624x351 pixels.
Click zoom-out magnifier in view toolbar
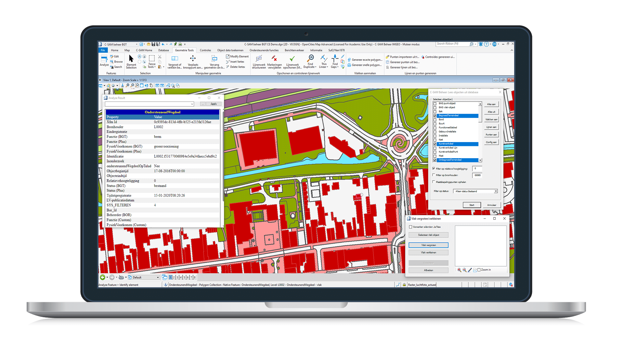pos(132,85)
